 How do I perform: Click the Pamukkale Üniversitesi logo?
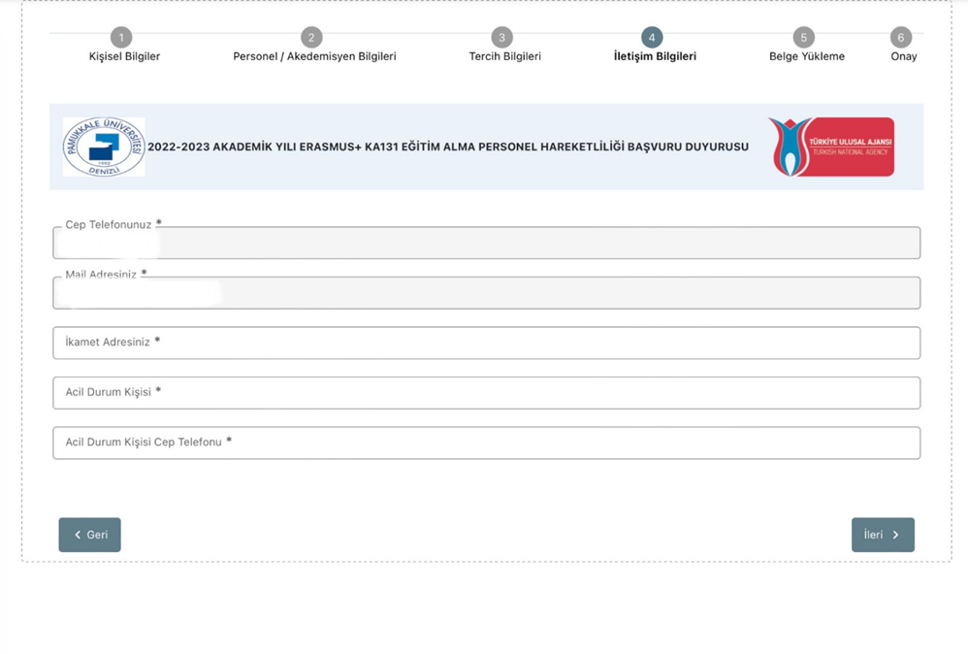(x=104, y=147)
